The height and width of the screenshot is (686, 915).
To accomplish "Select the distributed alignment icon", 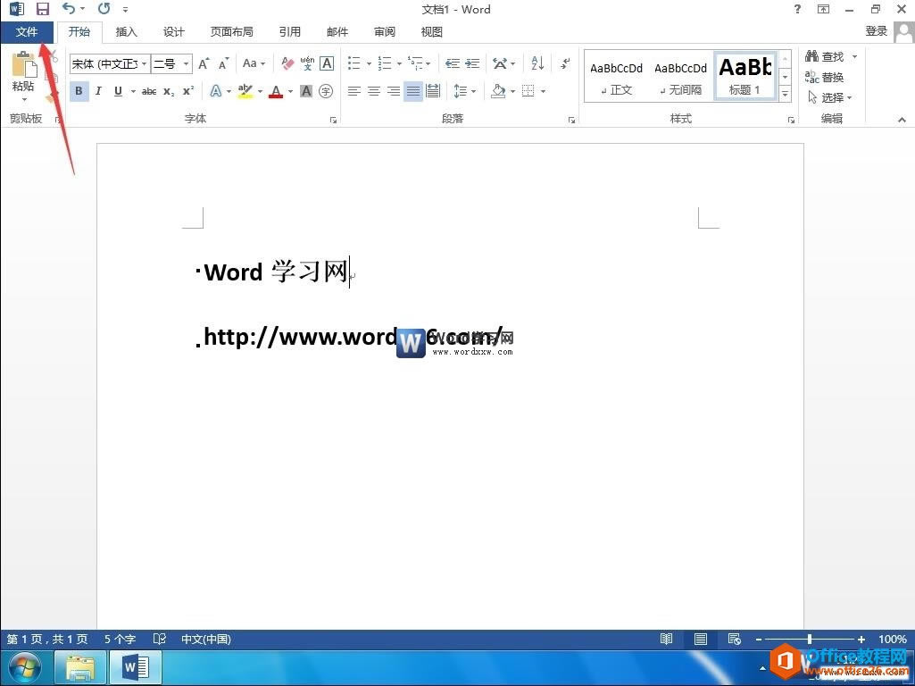I will tap(432, 90).
